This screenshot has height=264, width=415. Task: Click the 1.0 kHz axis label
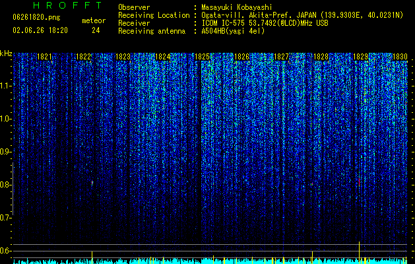click(x=5, y=119)
